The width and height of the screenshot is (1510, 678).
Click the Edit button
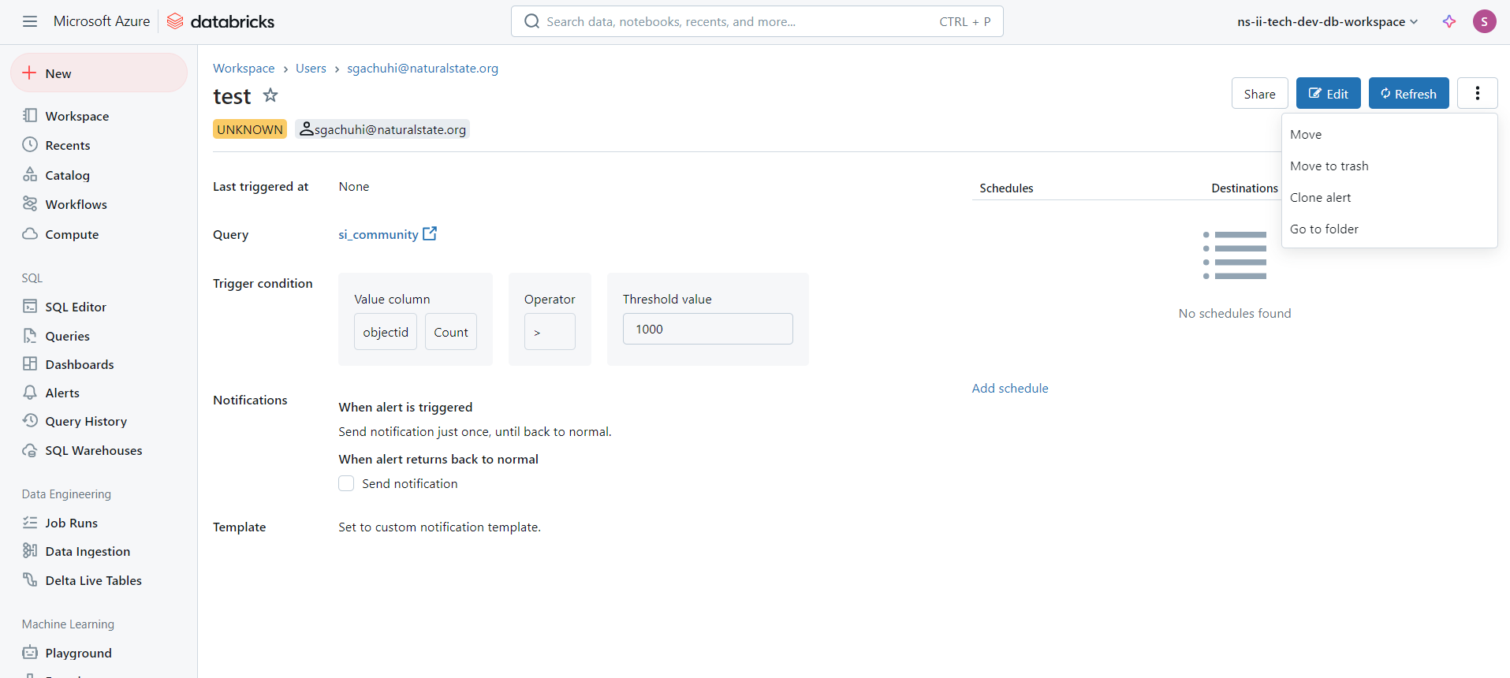pos(1328,93)
